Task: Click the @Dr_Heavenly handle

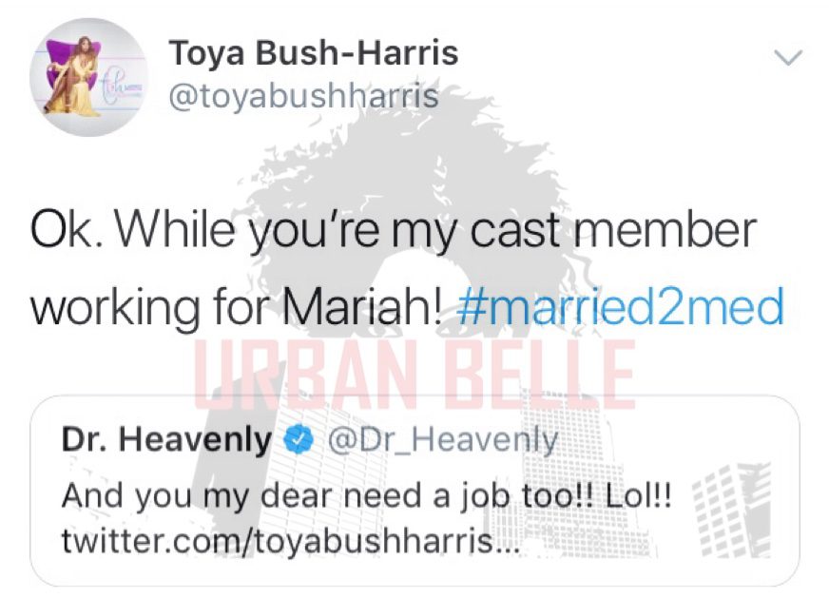Action: click(x=442, y=440)
